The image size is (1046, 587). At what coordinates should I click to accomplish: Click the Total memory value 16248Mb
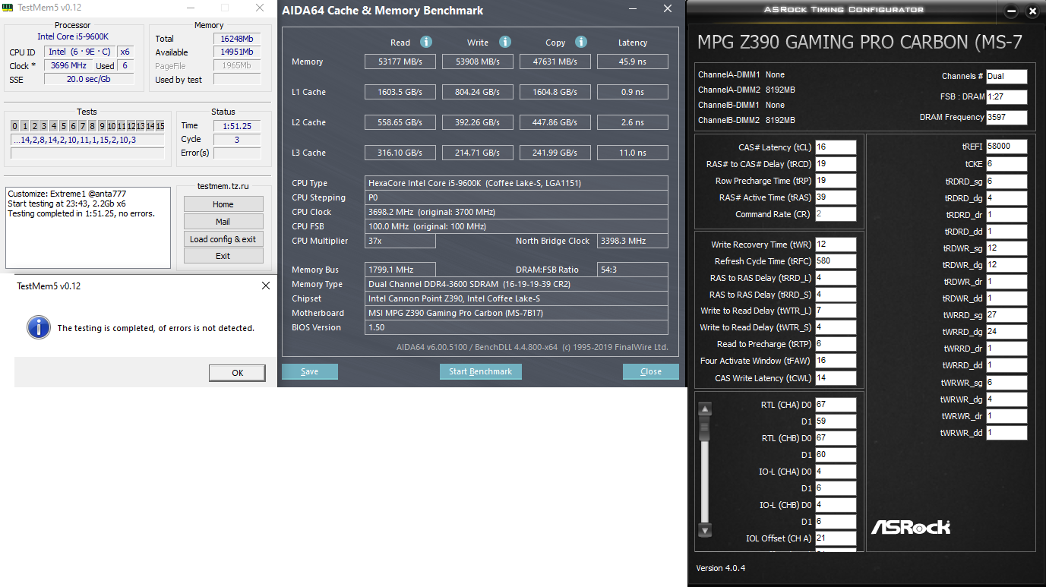(237, 39)
